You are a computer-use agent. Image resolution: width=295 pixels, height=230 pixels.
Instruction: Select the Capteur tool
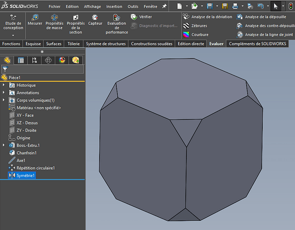coord(95,20)
